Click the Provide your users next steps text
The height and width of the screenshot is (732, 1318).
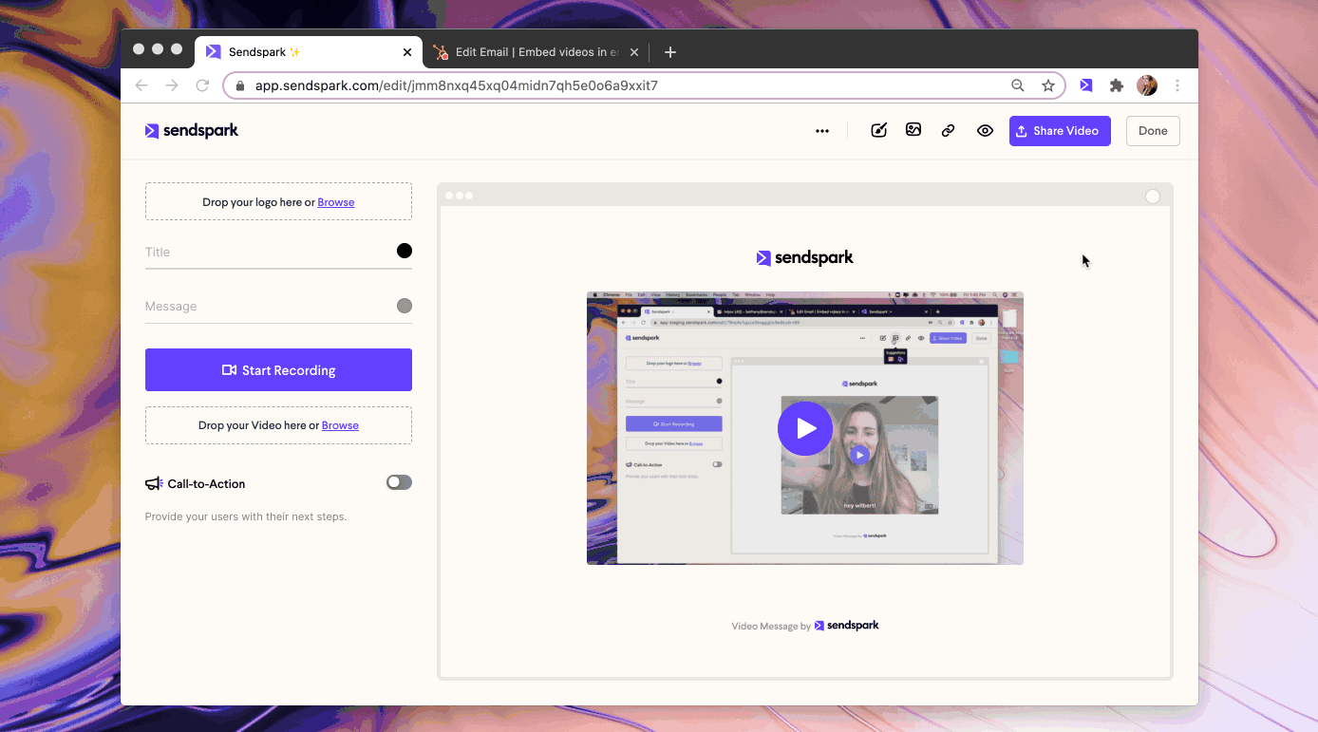(x=246, y=516)
